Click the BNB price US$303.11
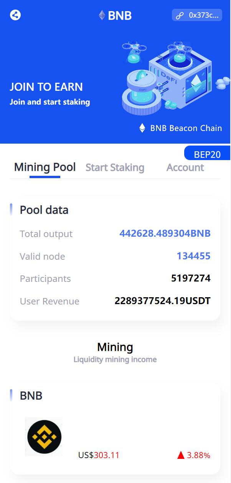 (x=99, y=455)
